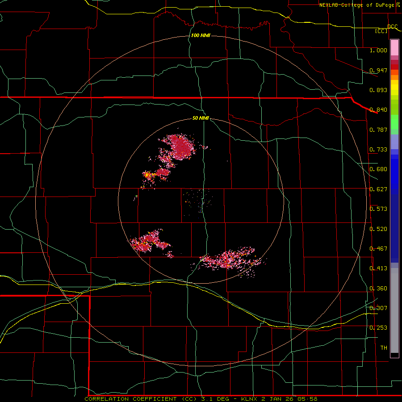
Task: Click the 0.520 scale value
Action: pos(378,229)
